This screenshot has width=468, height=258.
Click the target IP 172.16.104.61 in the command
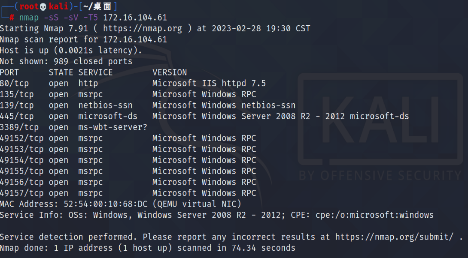[x=135, y=18]
